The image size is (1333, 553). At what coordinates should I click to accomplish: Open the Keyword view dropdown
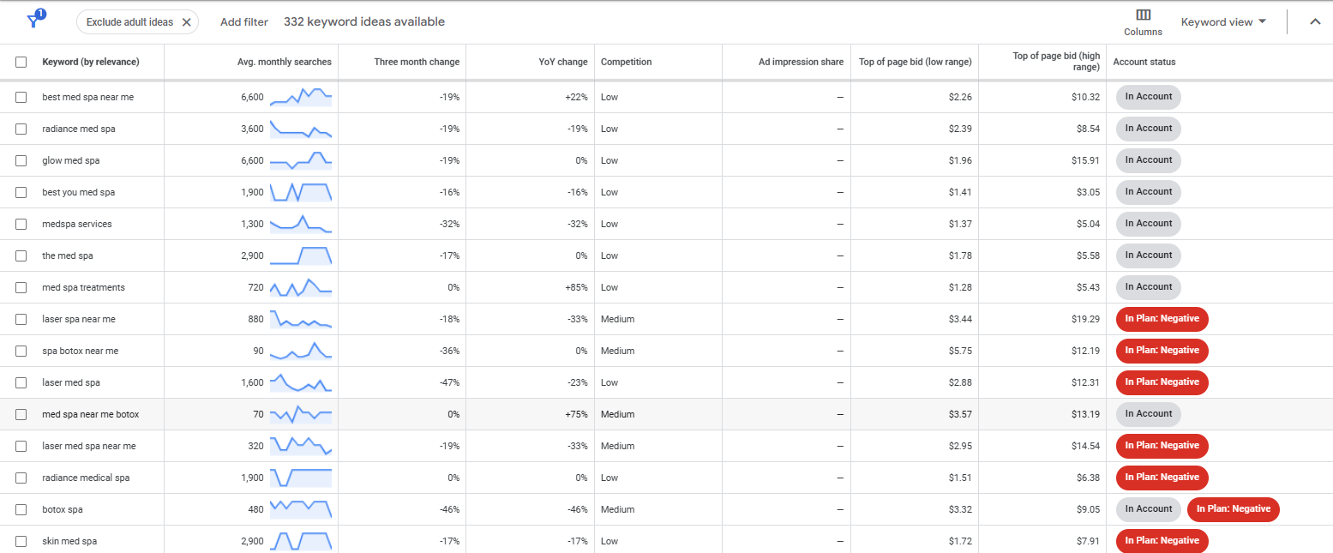1222,22
